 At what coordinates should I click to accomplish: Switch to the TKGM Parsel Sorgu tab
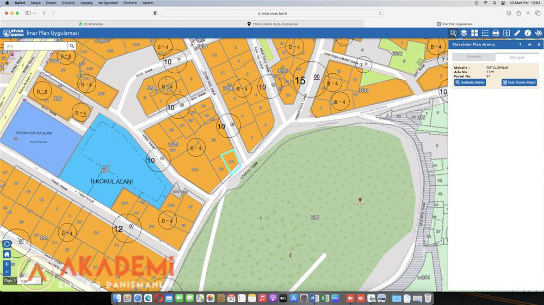coord(272,24)
